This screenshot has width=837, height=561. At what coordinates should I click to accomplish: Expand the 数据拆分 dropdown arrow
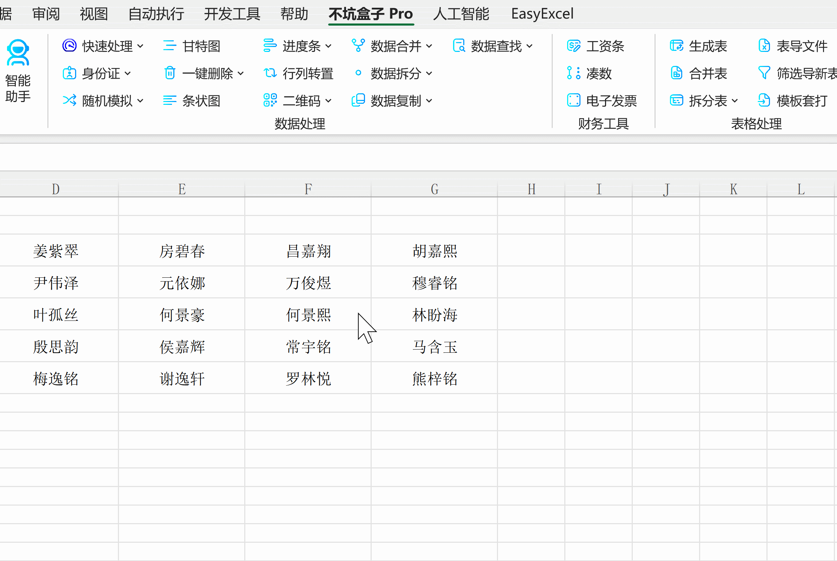coord(429,74)
